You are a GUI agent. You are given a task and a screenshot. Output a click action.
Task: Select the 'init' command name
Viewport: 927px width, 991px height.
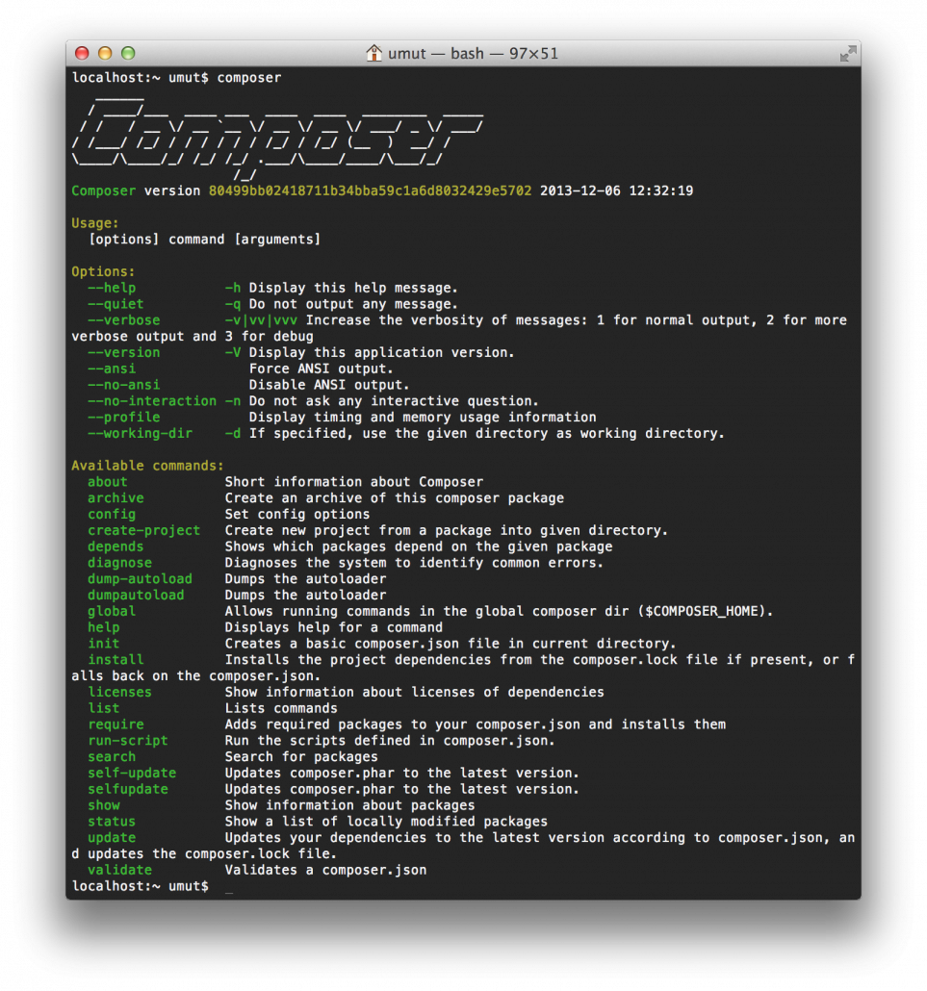pos(104,644)
